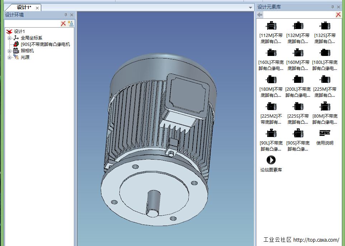This screenshot has height=246, width=345.
Task: Click the back arrow in element library
Action: [x=260, y=15]
